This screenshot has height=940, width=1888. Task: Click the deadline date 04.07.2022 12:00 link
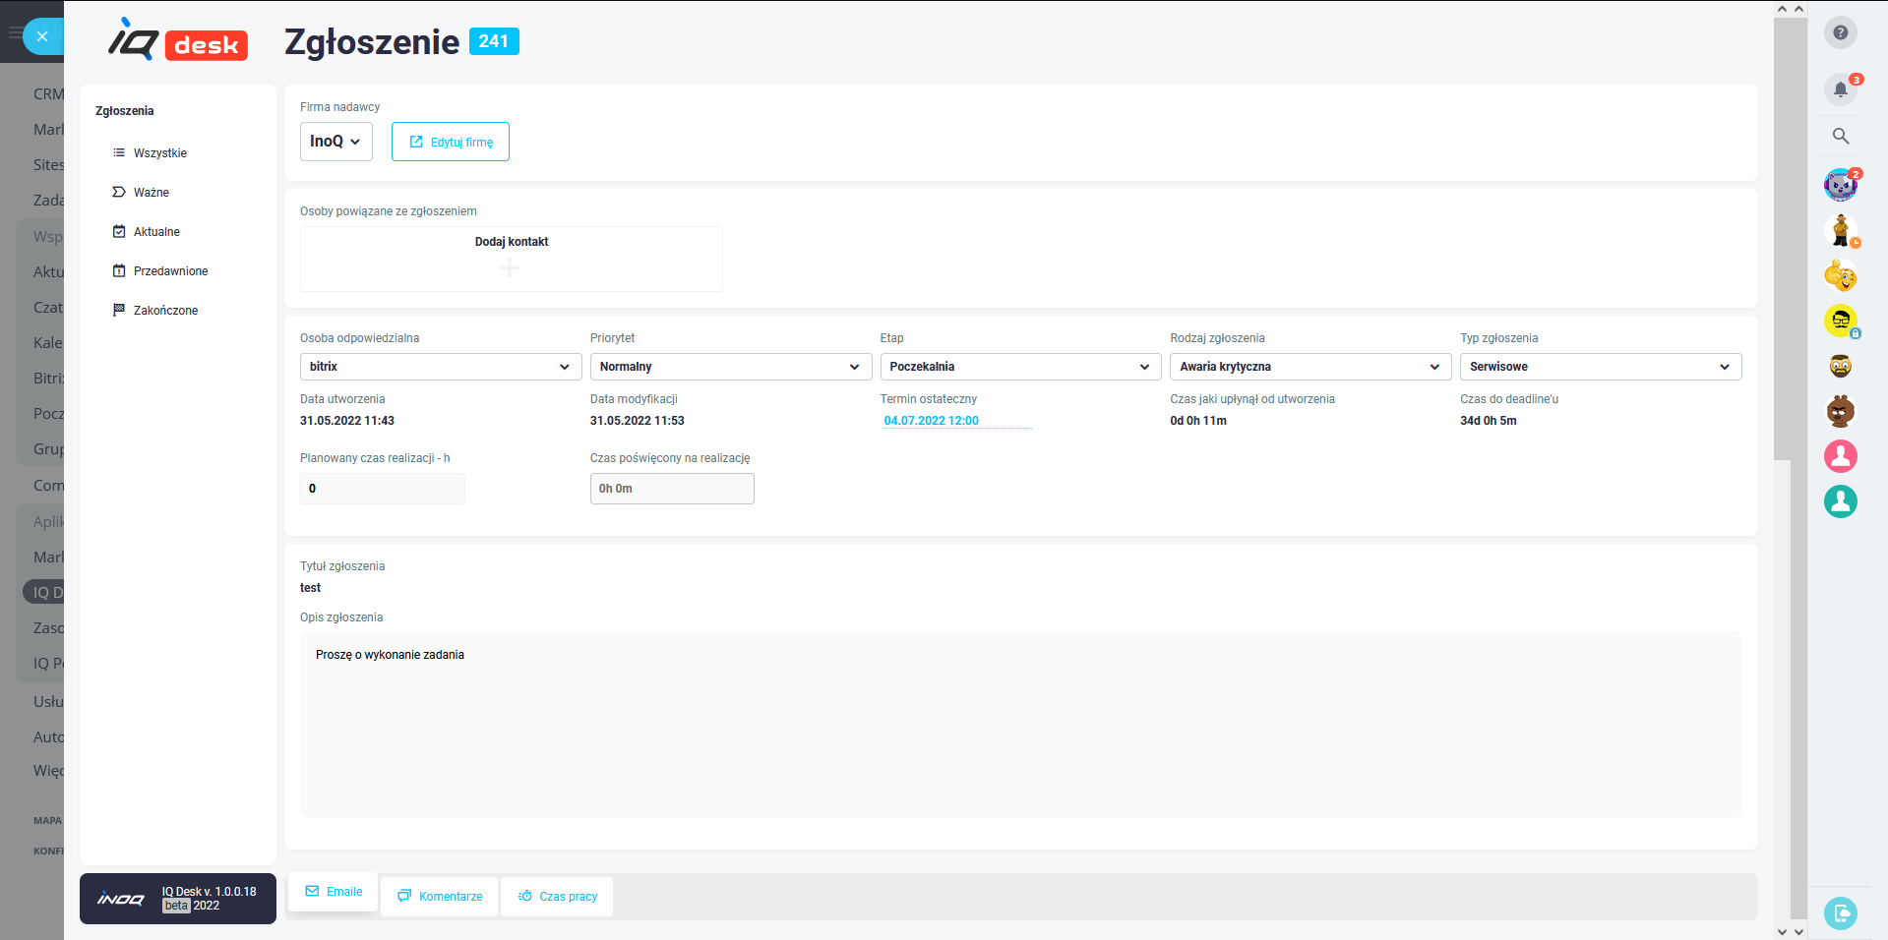pos(931,421)
